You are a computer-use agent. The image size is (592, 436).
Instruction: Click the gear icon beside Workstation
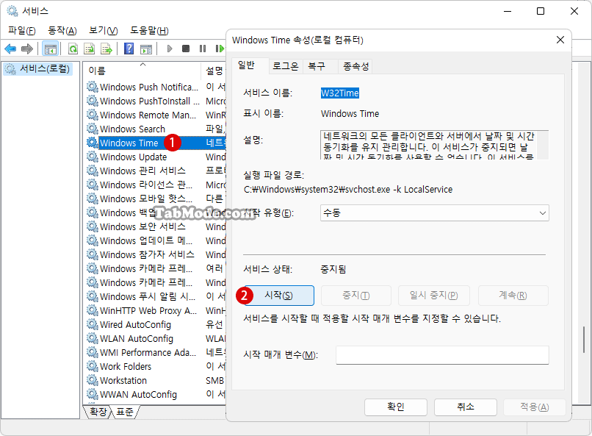92,380
